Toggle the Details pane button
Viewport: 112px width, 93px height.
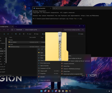coord(81,34)
